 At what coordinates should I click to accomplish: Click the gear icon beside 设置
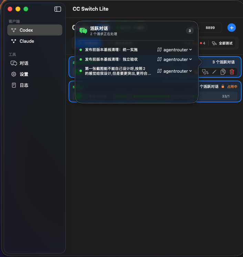point(13,74)
